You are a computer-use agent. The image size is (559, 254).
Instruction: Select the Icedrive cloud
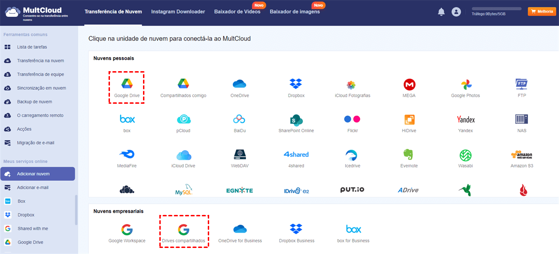[352, 154]
